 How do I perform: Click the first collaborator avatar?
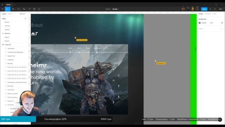coord(183,9)
